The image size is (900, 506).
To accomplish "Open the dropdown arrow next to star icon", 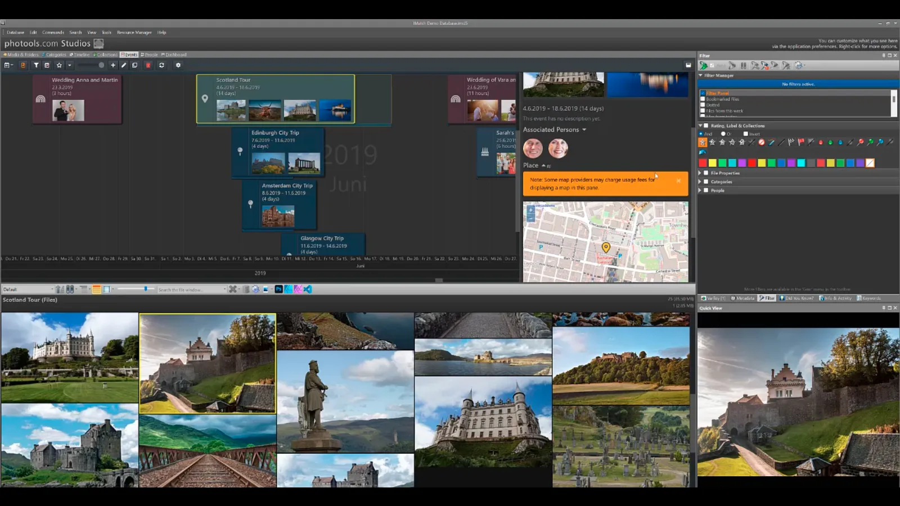I will (70, 65).
